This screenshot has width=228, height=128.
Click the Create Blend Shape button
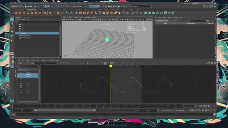[162, 21]
